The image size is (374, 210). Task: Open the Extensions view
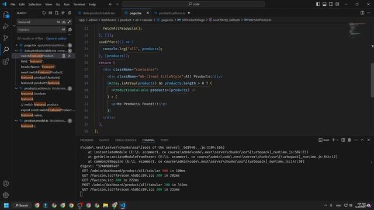(x=6, y=62)
